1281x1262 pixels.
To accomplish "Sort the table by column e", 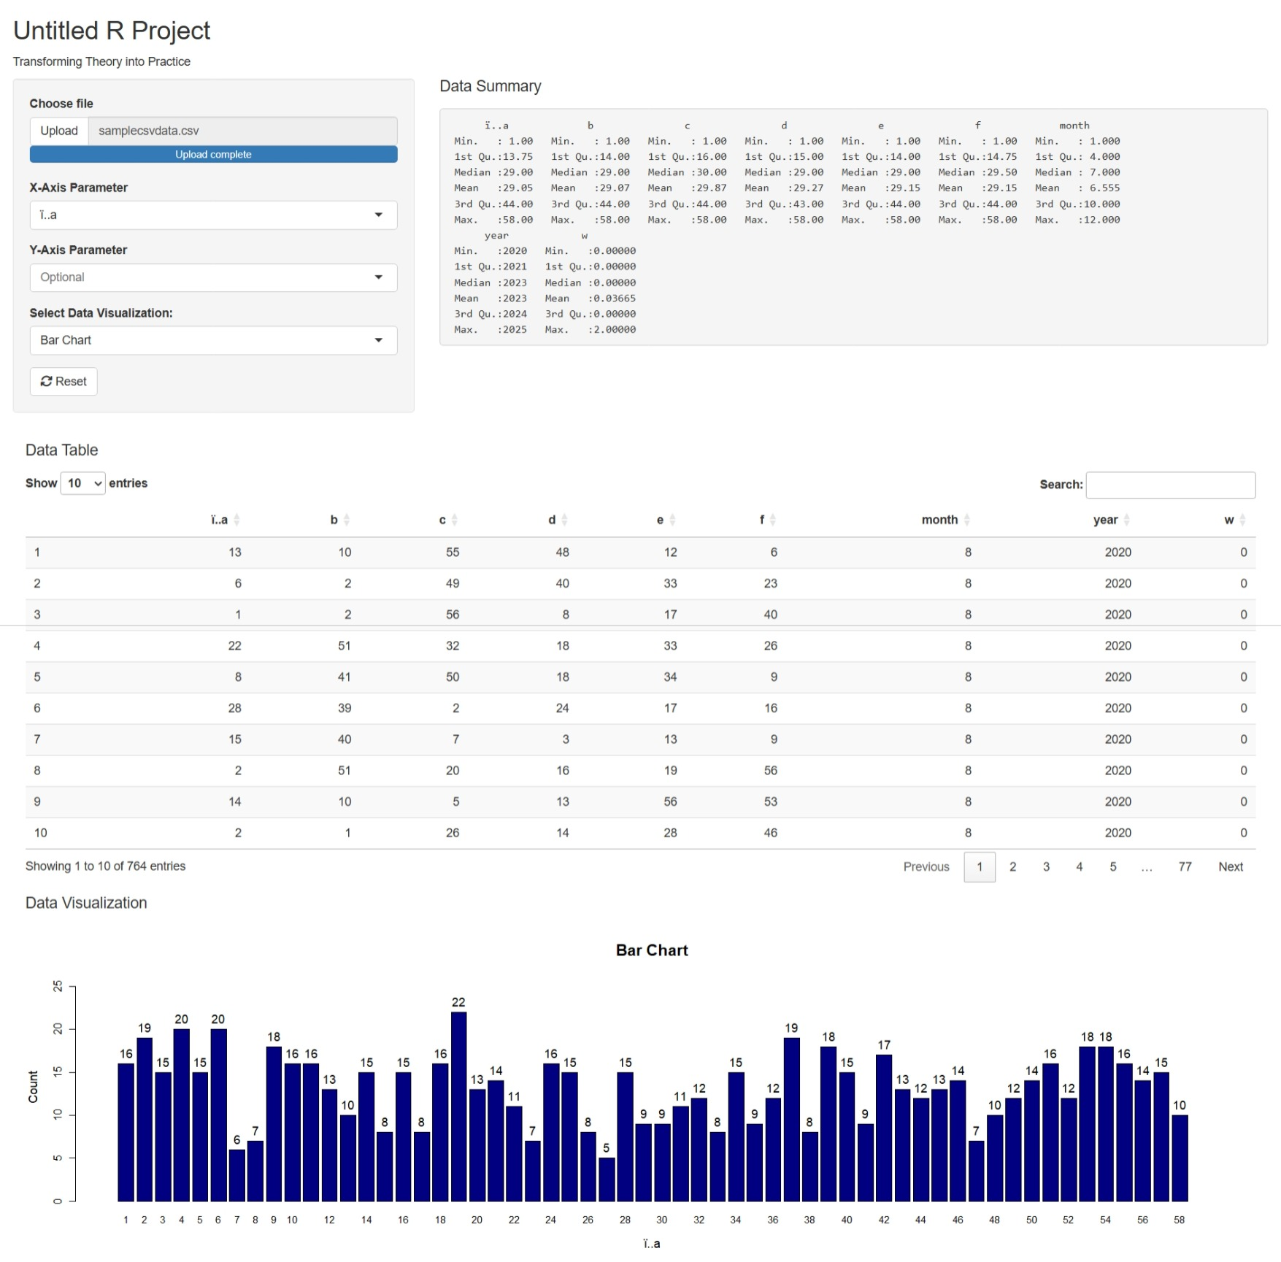I will pyautogui.click(x=666, y=520).
